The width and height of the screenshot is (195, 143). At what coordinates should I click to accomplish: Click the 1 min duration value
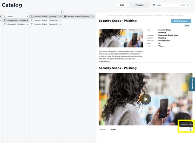pos(113,130)
